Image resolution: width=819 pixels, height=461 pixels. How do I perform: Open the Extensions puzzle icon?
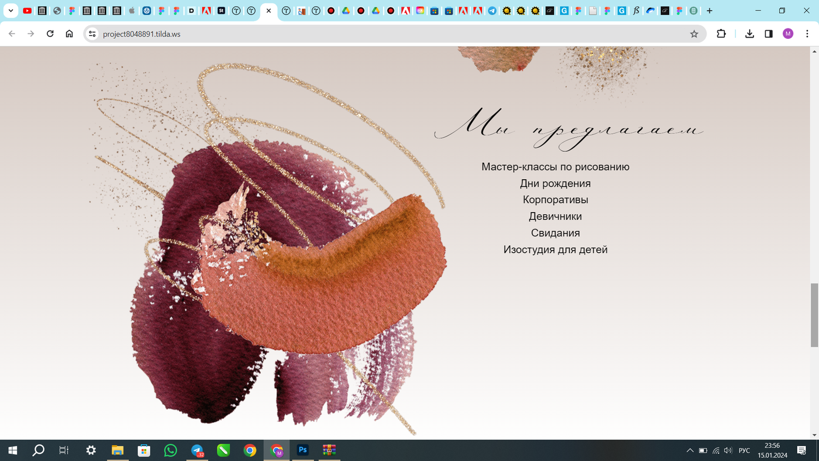(721, 34)
